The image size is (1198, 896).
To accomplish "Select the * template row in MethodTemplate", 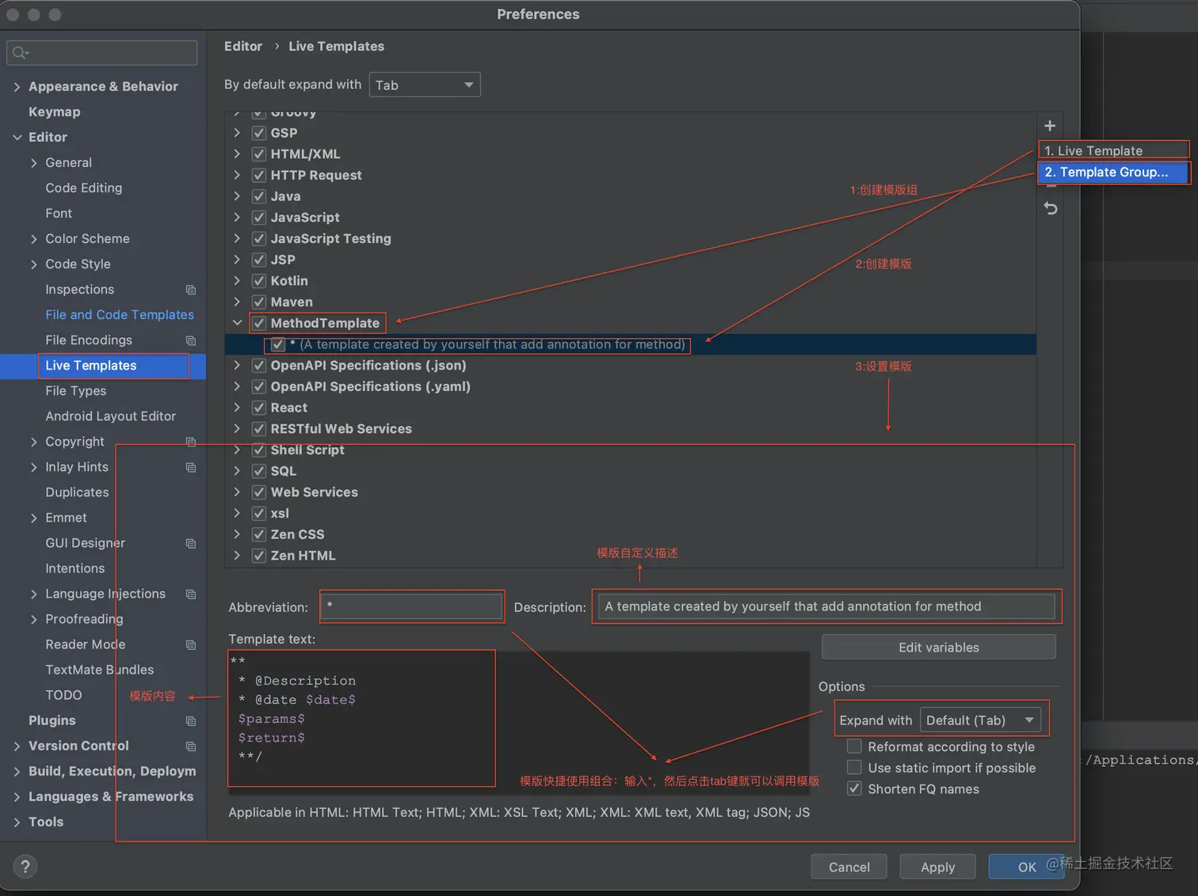I will click(631, 344).
